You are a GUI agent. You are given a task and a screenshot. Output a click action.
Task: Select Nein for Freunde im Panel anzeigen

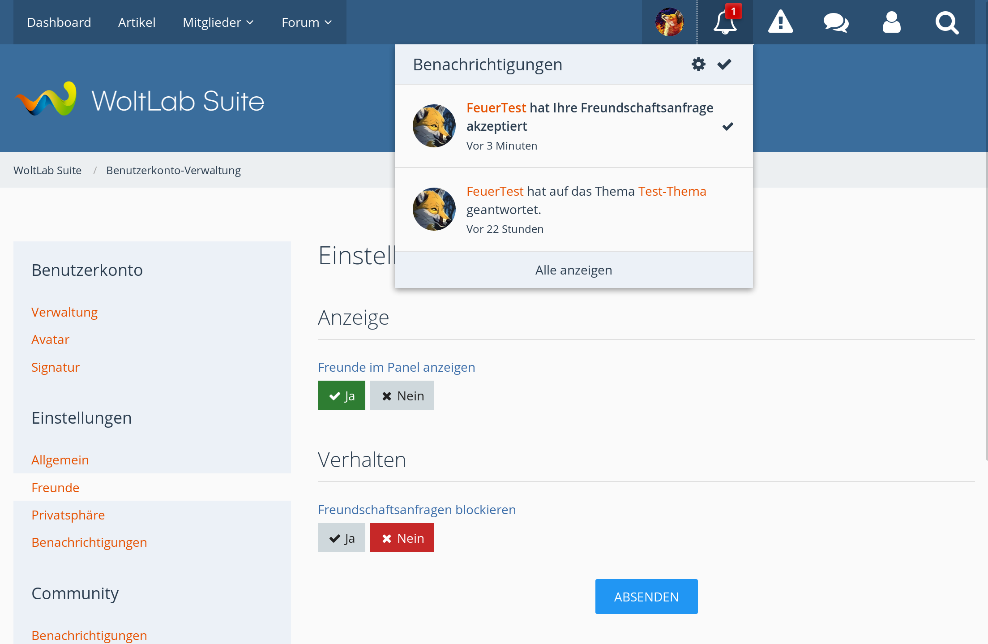click(402, 396)
